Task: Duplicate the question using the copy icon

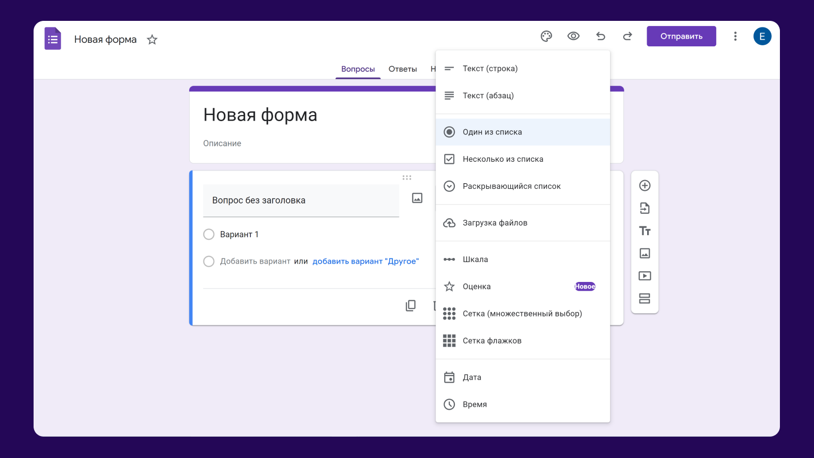Action: (410, 305)
